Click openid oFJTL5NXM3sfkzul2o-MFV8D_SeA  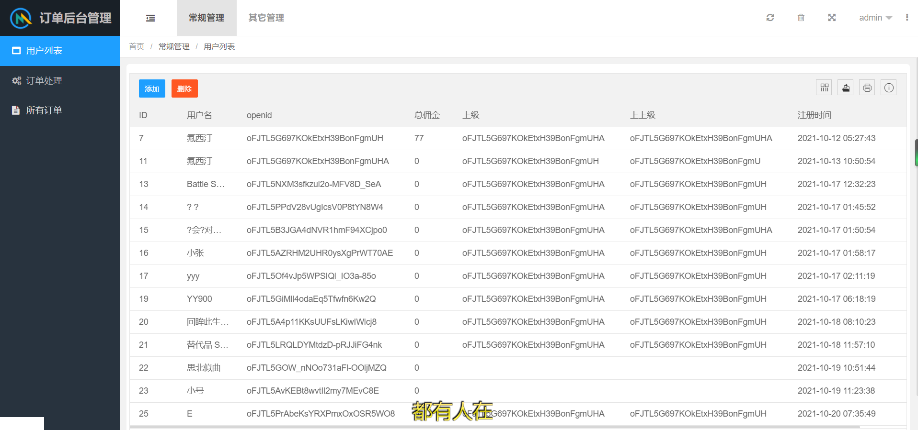click(x=314, y=184)
